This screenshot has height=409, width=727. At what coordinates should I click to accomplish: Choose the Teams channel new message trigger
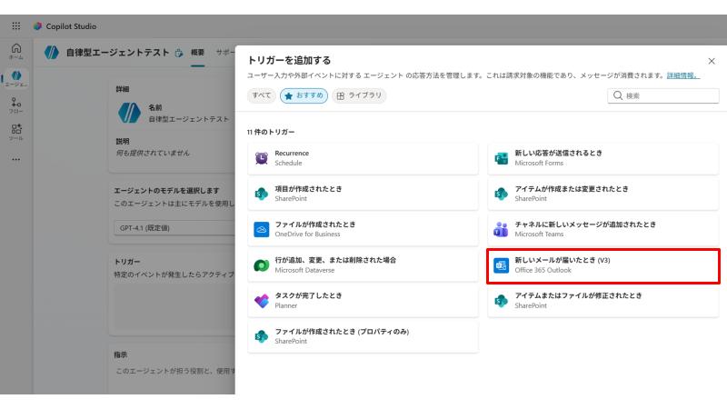[603, 229]
